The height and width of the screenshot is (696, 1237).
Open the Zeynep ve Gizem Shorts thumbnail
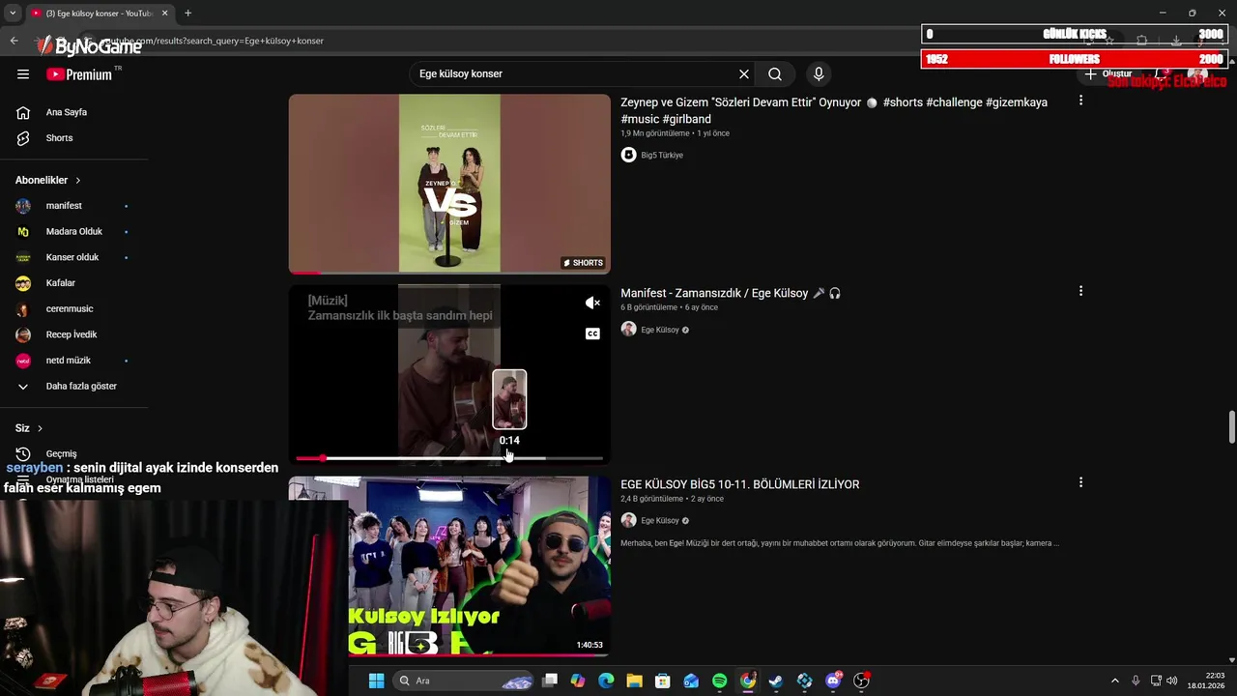(x=449, y=184)
